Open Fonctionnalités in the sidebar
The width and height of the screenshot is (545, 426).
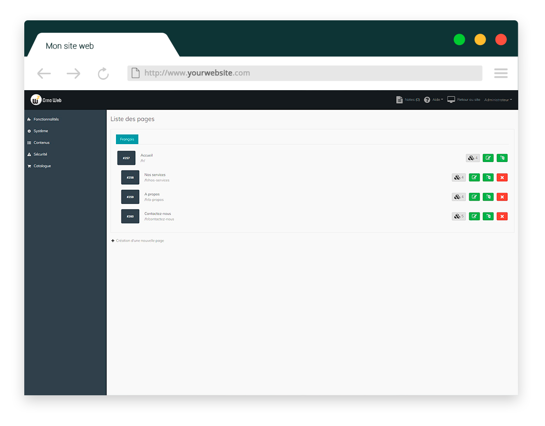pyautogui.click(x=43, y=119)
